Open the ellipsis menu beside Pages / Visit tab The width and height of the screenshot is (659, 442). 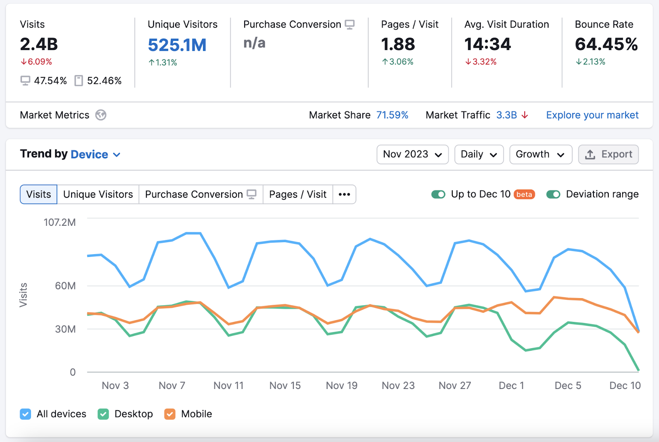click(x=344, y=194)
